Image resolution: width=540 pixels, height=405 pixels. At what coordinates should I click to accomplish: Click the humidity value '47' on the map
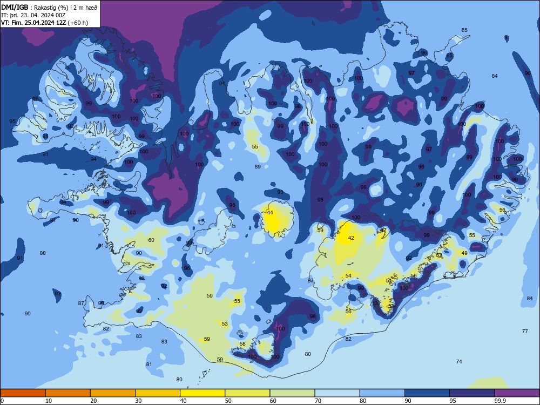(383, 231)
